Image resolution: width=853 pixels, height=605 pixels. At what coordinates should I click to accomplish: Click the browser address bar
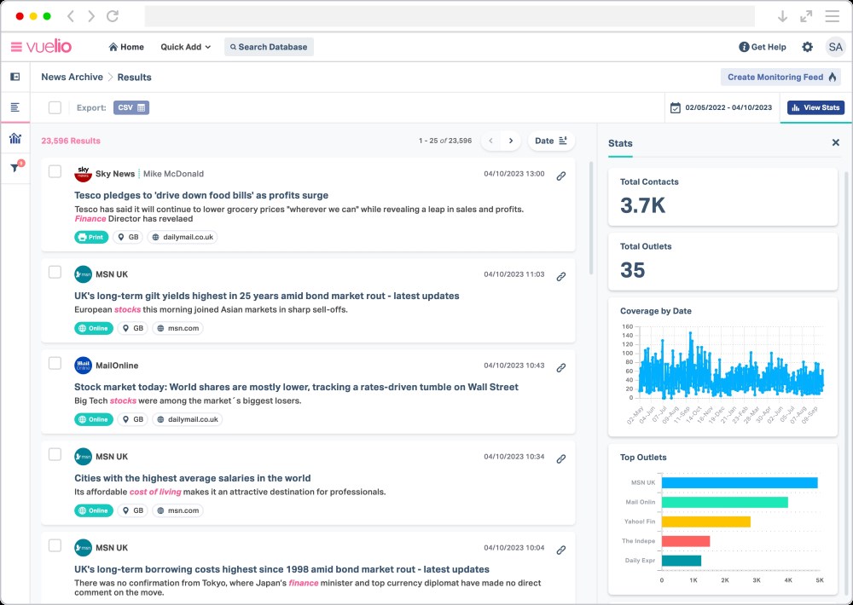[450, 16]
